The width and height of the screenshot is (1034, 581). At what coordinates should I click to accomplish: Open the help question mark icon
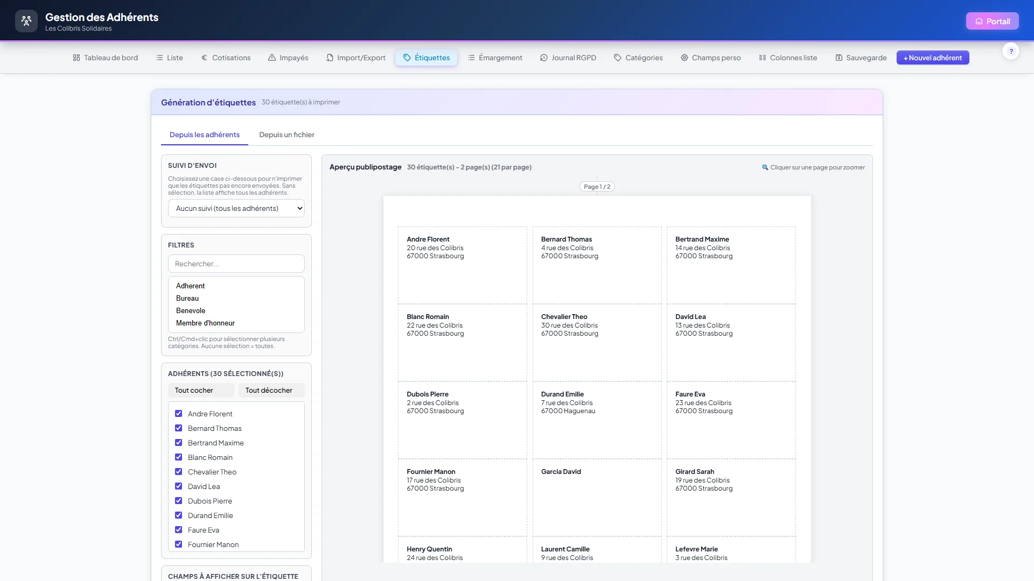coord(1011,52)
